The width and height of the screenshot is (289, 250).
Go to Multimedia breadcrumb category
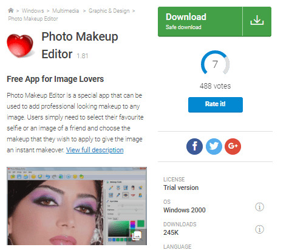66,11
